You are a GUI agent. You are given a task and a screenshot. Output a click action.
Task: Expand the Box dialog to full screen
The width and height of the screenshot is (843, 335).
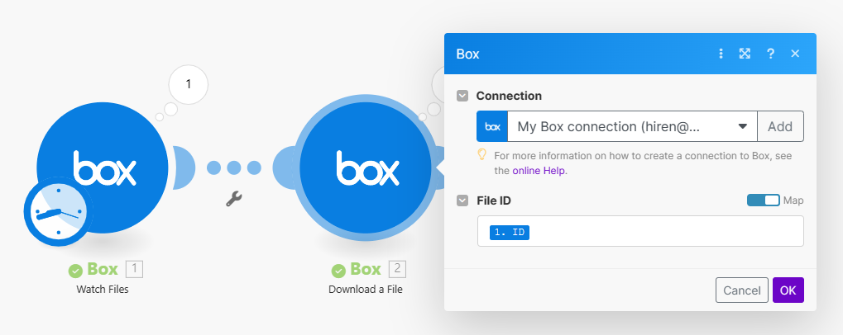pyautogui.click(x=745, y=54)
